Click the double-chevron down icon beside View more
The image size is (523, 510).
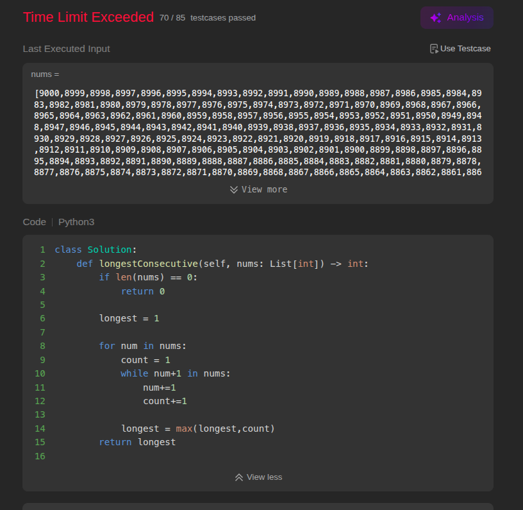[234, 190]
